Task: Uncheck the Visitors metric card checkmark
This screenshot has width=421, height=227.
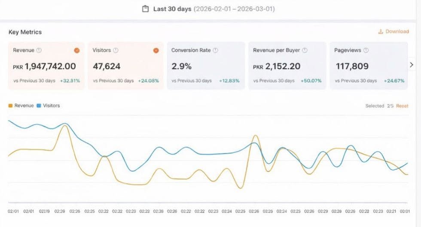Action: click(x=156, y=50)
